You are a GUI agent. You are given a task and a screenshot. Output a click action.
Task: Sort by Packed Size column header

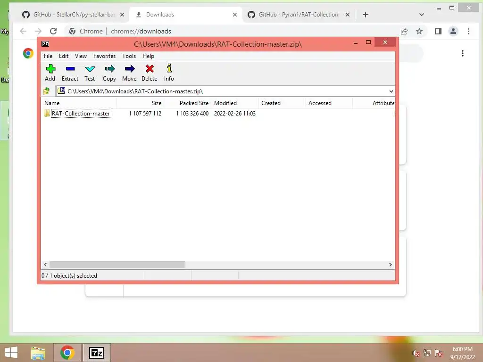point(187,103)
